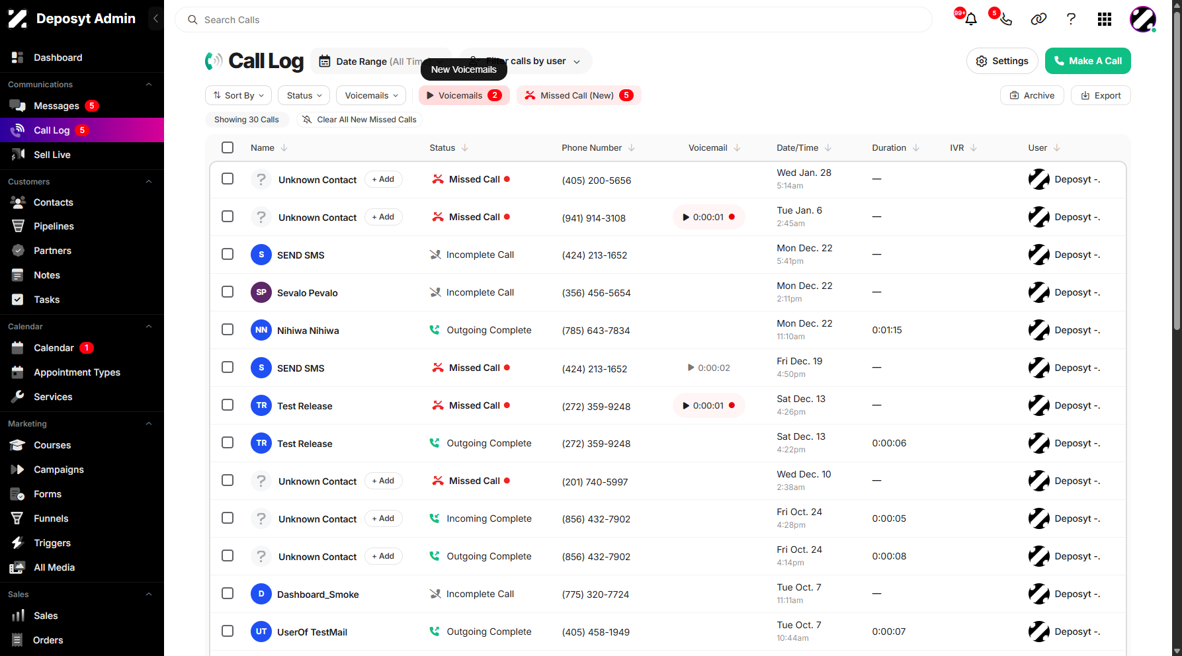Click the Partners icon in sidebar
The width and height of the screenshot is (1182, 656).
click(x=18, y=251)
